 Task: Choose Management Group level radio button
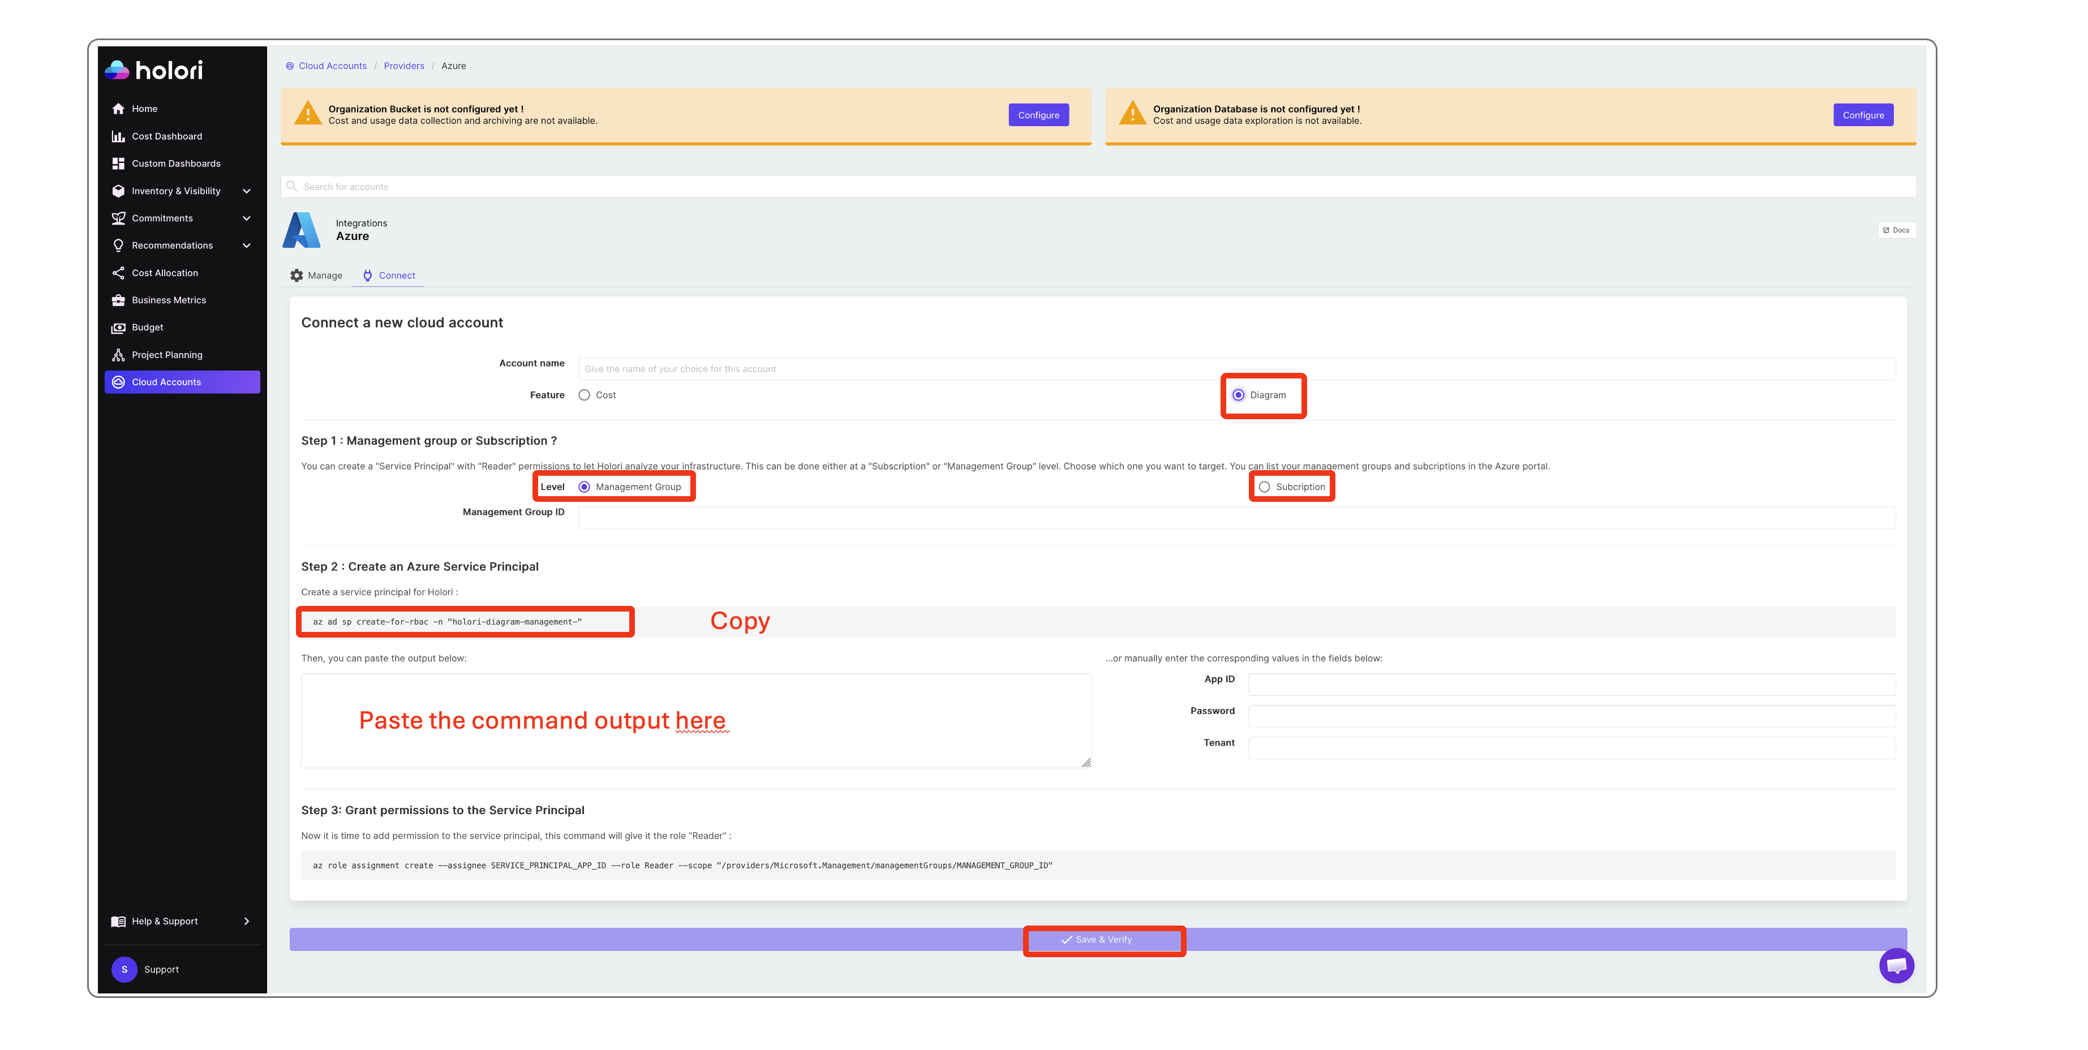point(583,487)
